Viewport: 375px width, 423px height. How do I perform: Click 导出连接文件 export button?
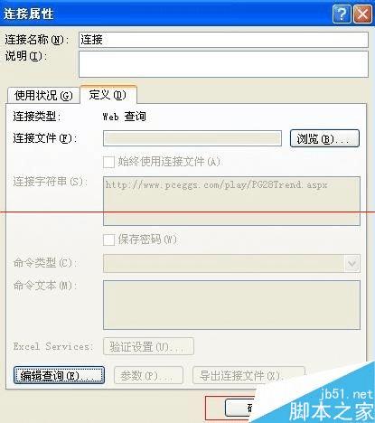coord(248,375)
